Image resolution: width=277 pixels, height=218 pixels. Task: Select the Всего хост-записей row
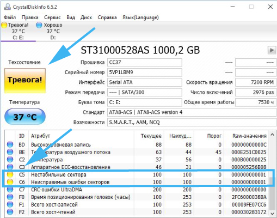click(137, 204)
